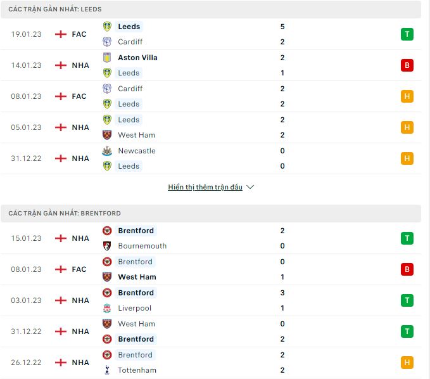Image resolution: width=430 pixels, height=379 pixels.
Task: Click the Tottenham club crest icon
Action: pos(107,370)
